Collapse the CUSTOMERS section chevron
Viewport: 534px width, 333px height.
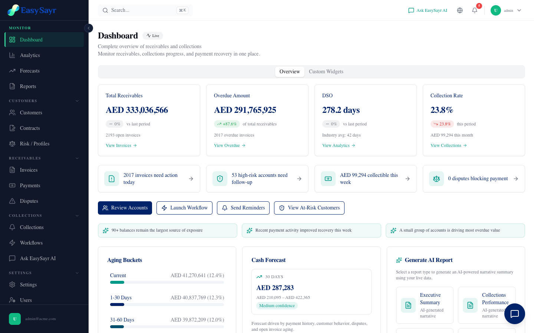coord(77,101)
